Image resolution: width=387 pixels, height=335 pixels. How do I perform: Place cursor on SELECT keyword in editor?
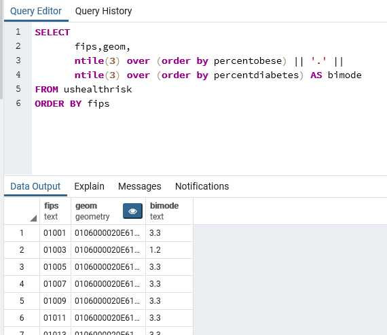pos(52,33)
